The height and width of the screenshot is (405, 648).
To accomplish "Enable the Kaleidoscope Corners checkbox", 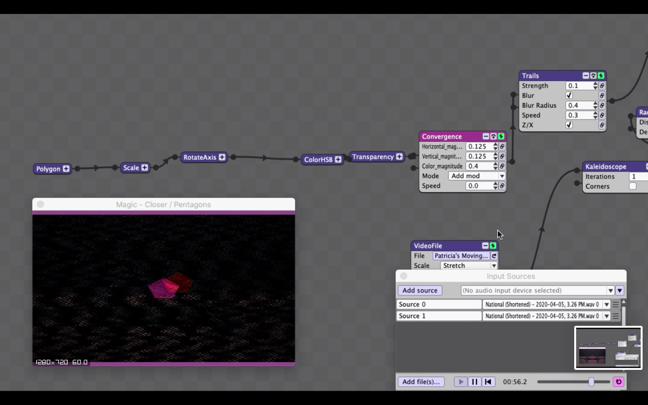I will (633, 186).
